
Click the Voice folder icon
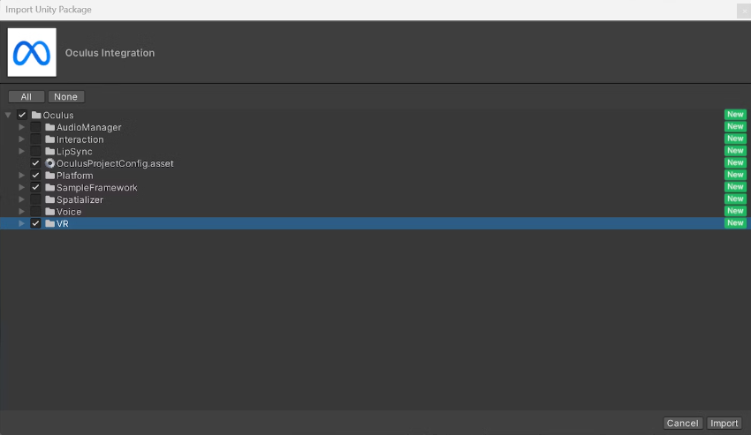click(49, 212)
